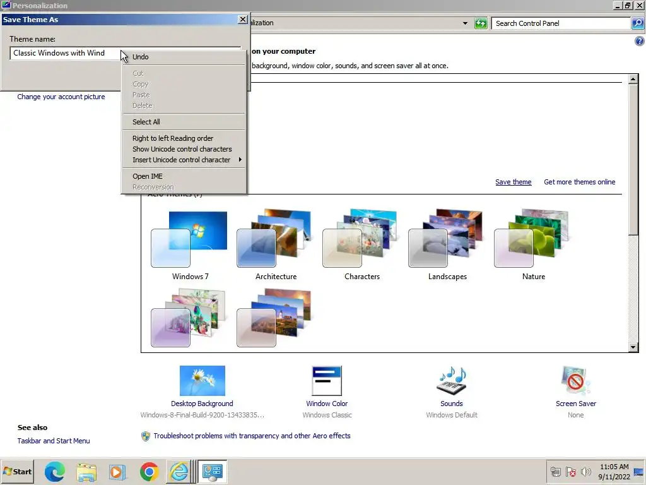This screenshot has width=646, height=485.
Task: Open Screen Saver settings icon
Action: [575, 381]
